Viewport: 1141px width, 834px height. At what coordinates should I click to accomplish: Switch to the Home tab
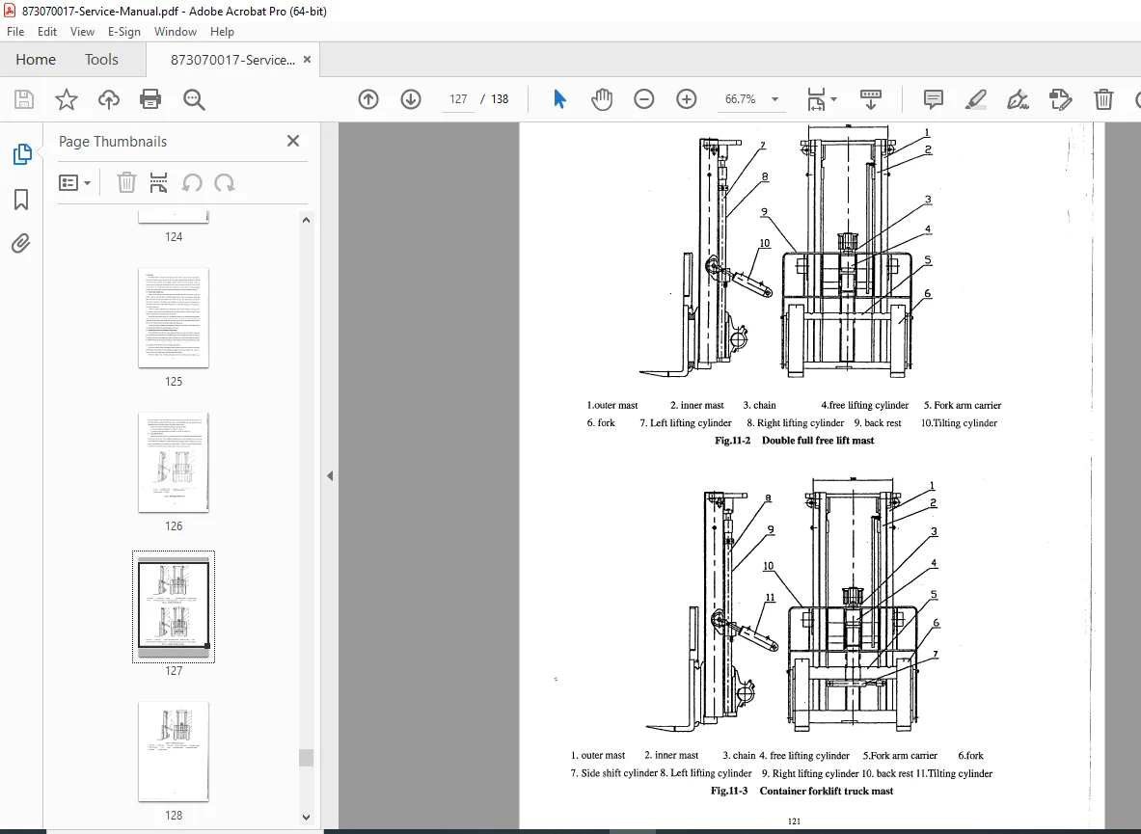pyautogui.click(x=36, y=60)
